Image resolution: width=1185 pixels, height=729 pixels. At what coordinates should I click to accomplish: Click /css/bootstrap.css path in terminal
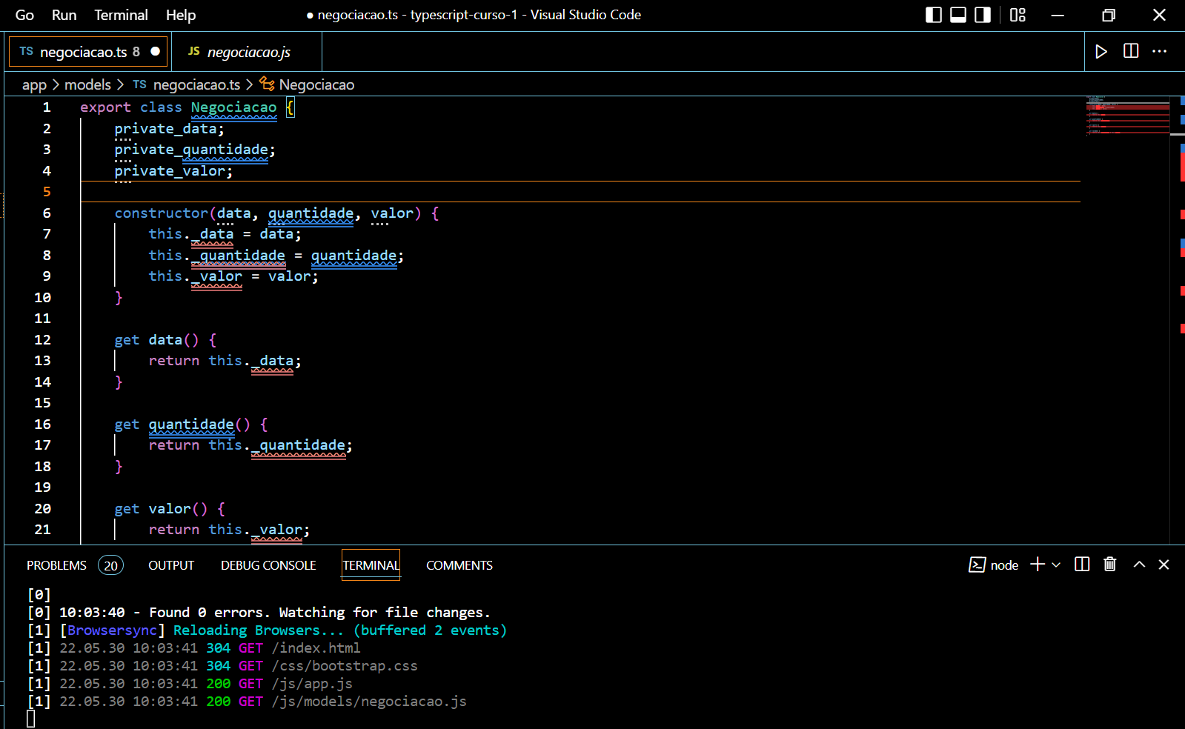(x=345, y=666)
